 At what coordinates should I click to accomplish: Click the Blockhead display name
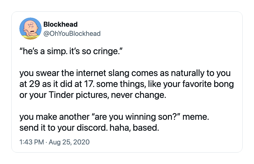(61, 24)
